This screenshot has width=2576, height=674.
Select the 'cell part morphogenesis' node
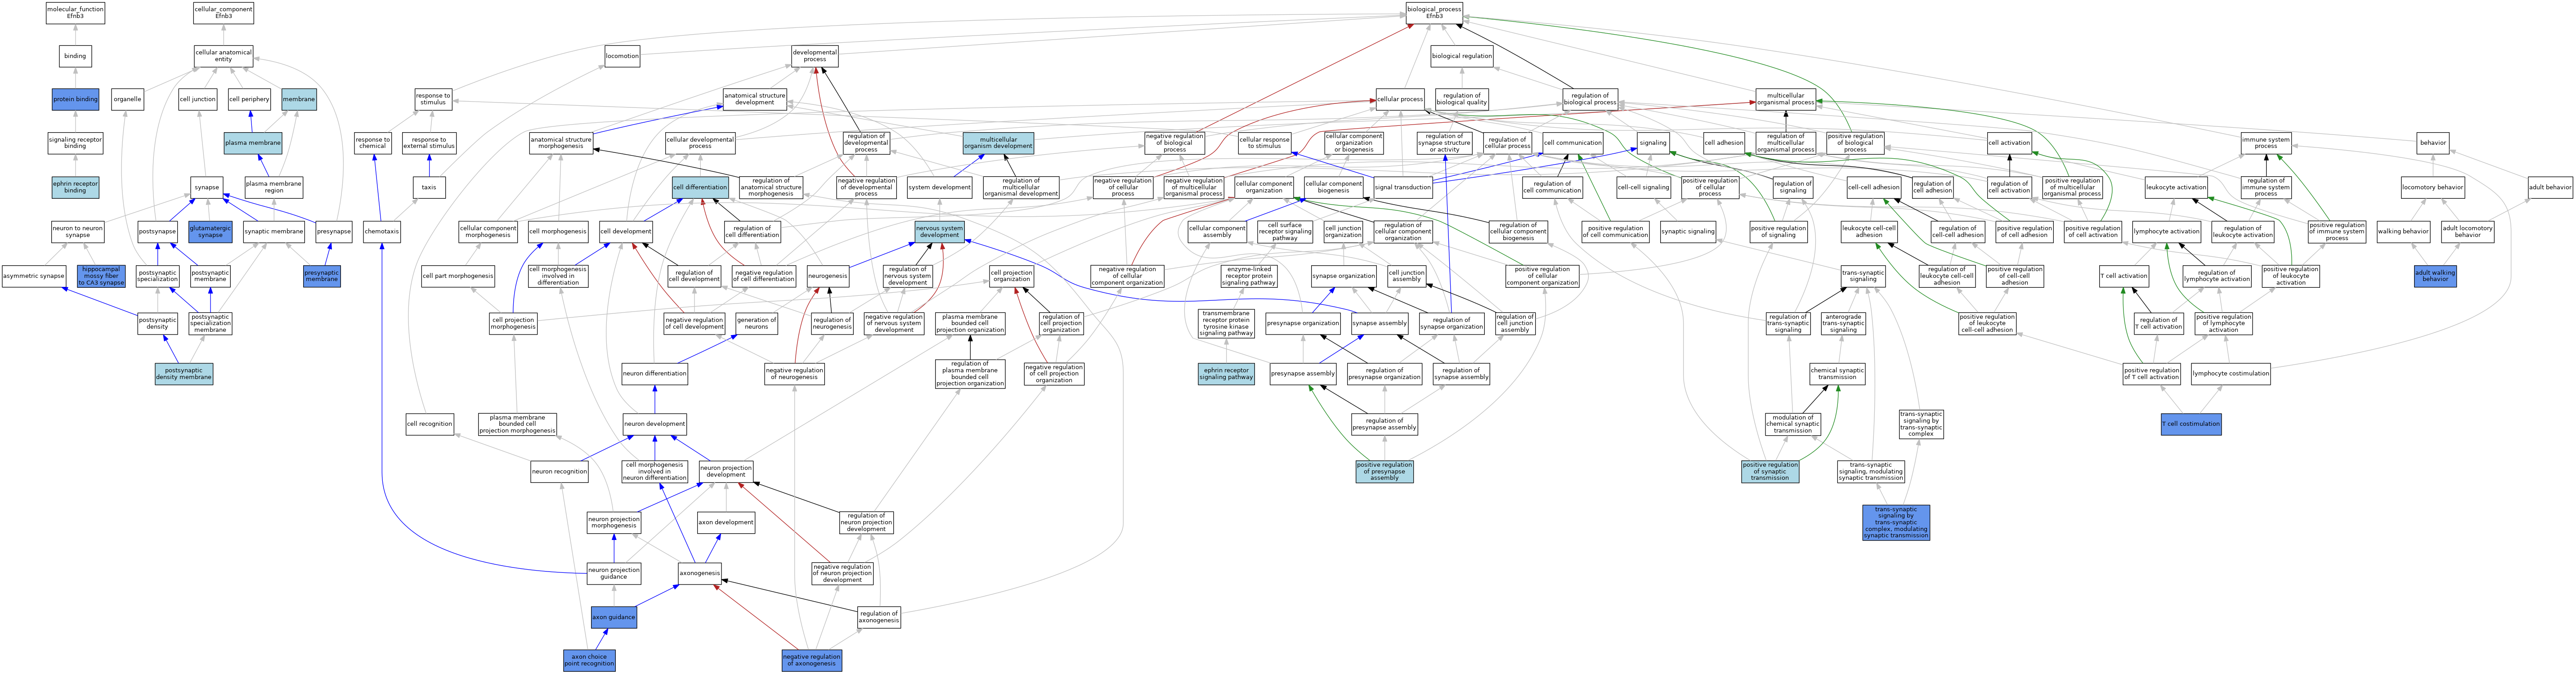click(457, 276)
